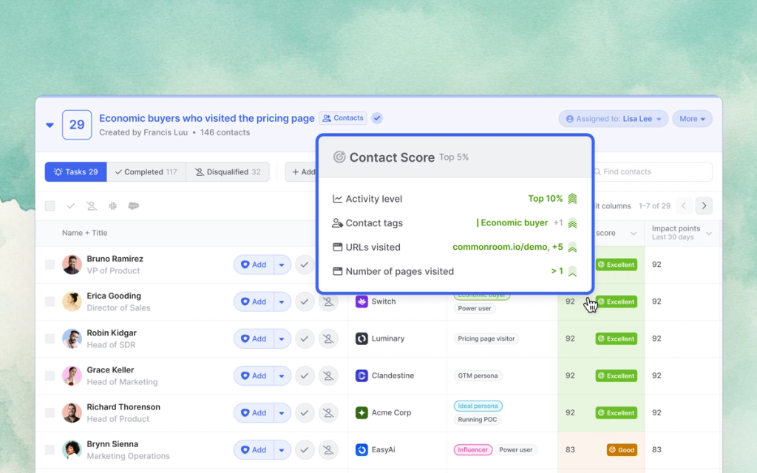Mark Erica Gooding task complete
This screenshot has width=757, height=473.
[x=305, y=302]
